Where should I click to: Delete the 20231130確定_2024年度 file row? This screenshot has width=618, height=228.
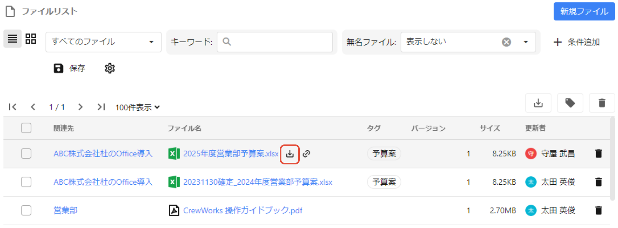pyautogui.click(x=598, y=182)
